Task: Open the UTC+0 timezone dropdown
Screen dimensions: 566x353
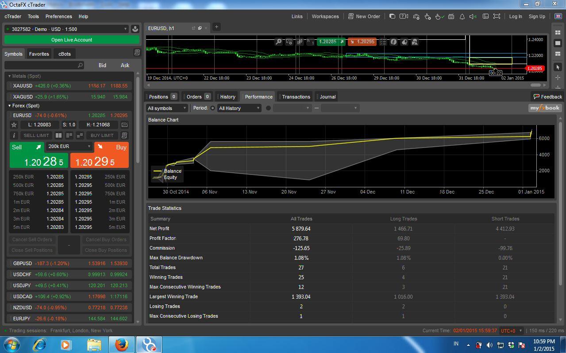Action: (511, 331)
